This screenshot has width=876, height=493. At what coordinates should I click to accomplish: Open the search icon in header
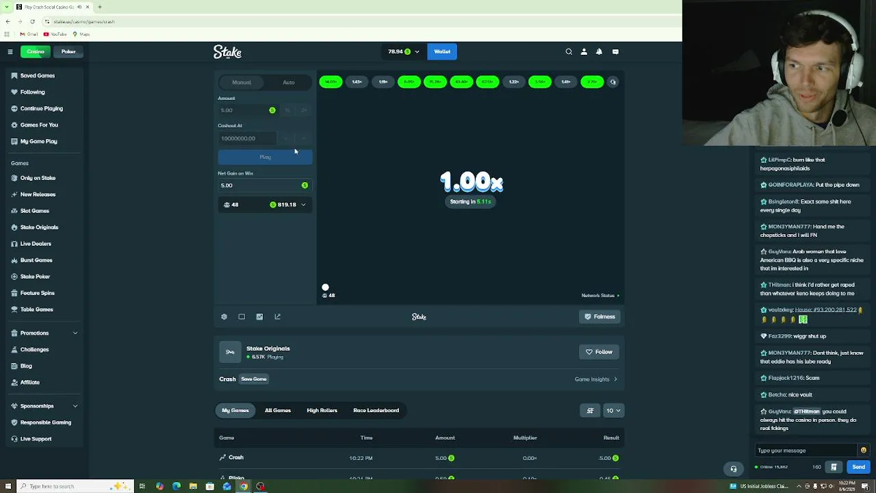coord(569,51)
